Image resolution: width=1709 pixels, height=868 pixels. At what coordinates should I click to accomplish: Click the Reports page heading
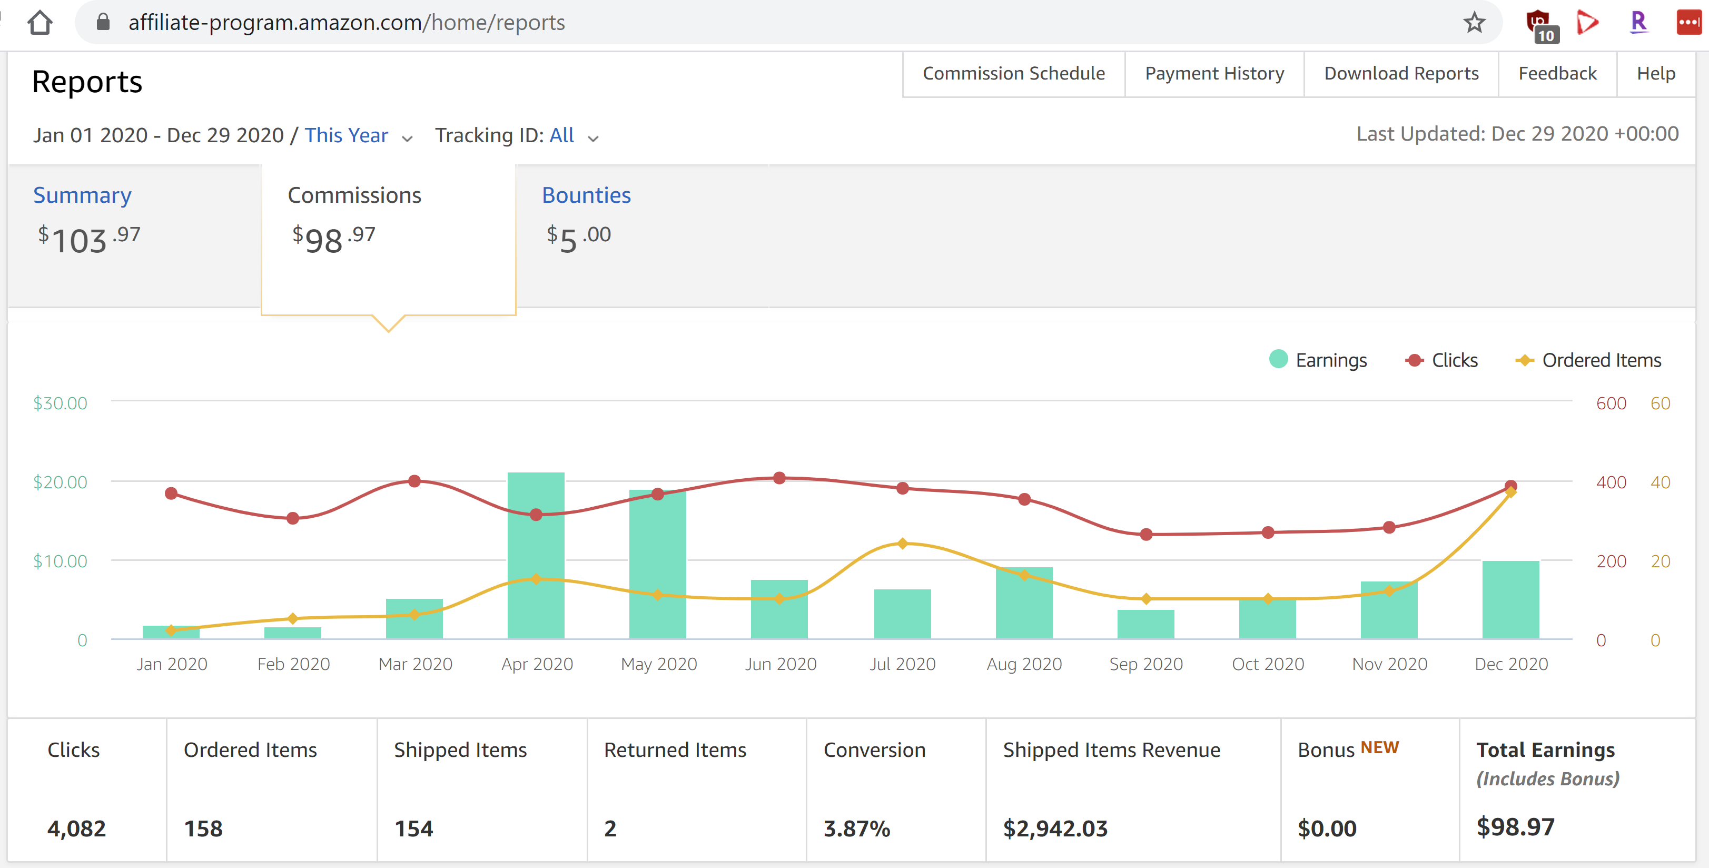tap(87, 82)
